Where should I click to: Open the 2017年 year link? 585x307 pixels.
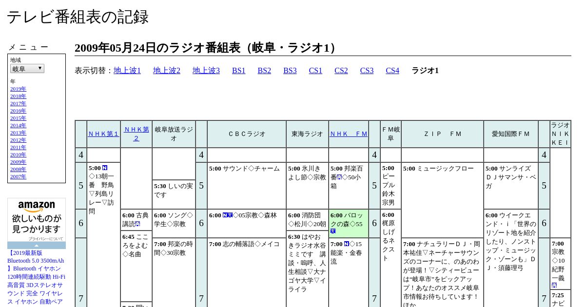point(18,104)
